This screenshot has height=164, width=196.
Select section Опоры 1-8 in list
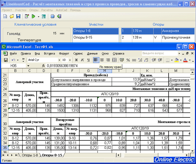(96, 31)
